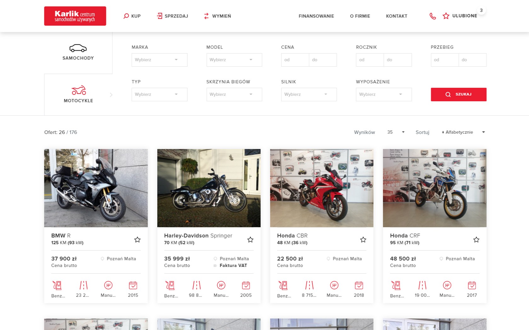Image resolution: width=529 pixels, height=330 pixels.
Task: Expand the Skrzynia biegów dropdown
Action: 234,94
